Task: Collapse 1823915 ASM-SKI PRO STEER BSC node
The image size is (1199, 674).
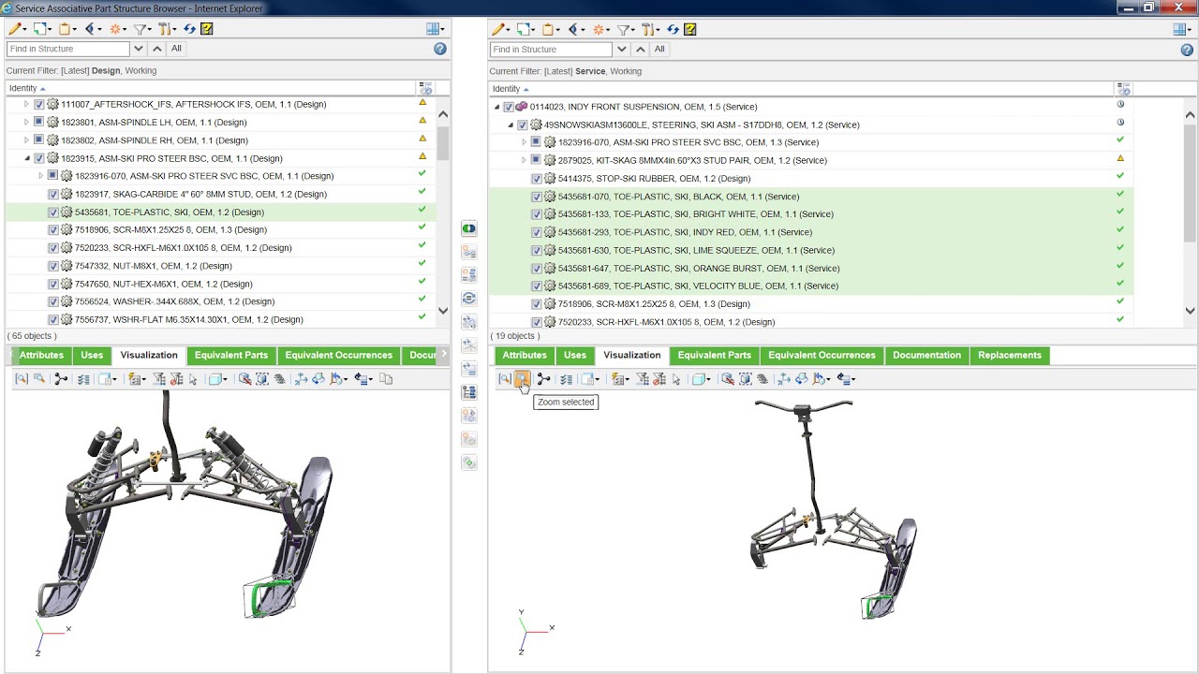Action: 27,158
